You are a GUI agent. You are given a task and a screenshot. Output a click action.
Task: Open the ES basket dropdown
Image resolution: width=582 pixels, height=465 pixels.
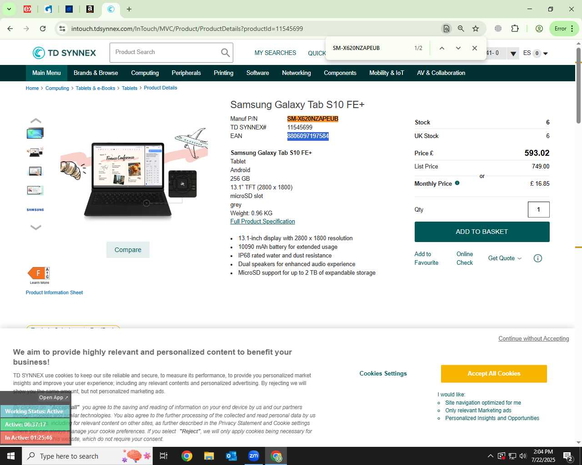(535, 53)
